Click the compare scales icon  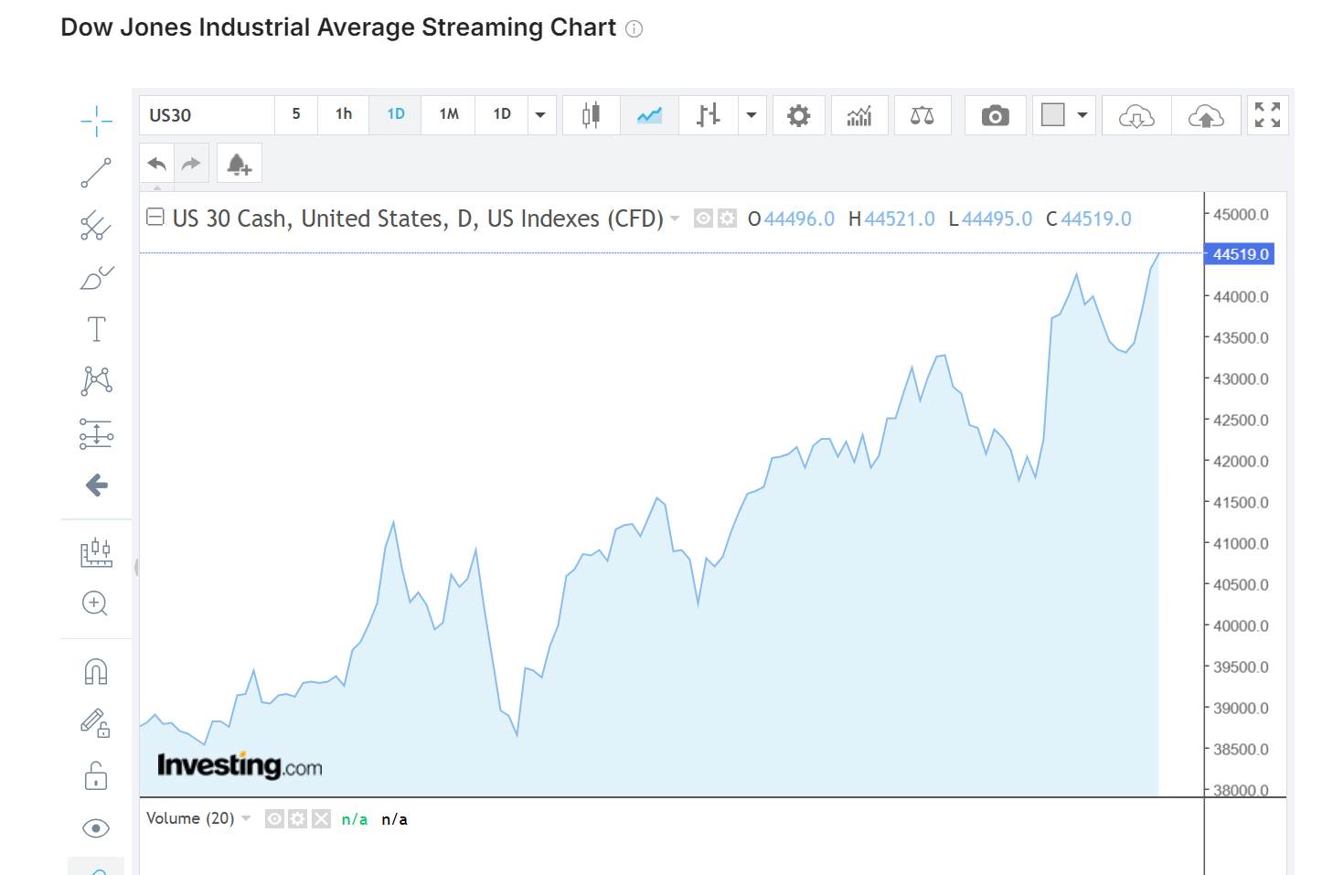click(x=922, y=115)
